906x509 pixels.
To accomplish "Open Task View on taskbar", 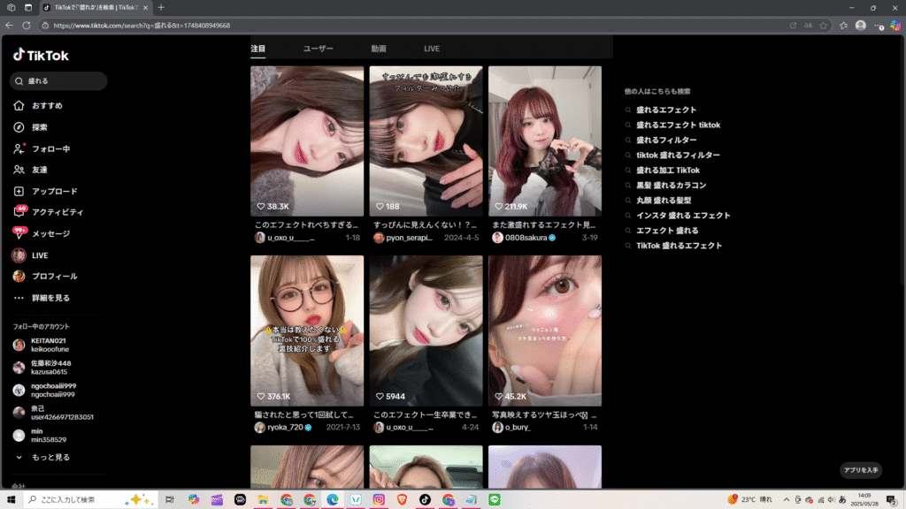I will pyautogui.click(x=169, y=500).
